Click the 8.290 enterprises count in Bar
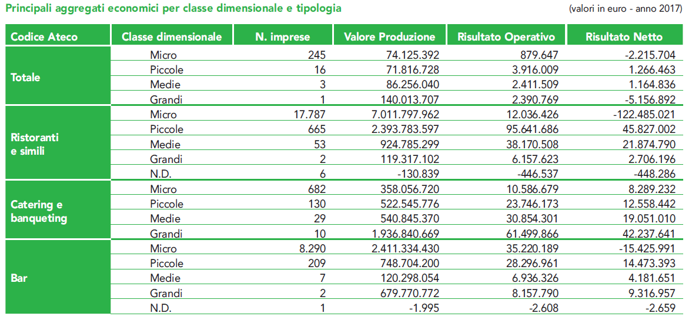The height and width of the screenshot is (323, 692). (x=312, y=249)
